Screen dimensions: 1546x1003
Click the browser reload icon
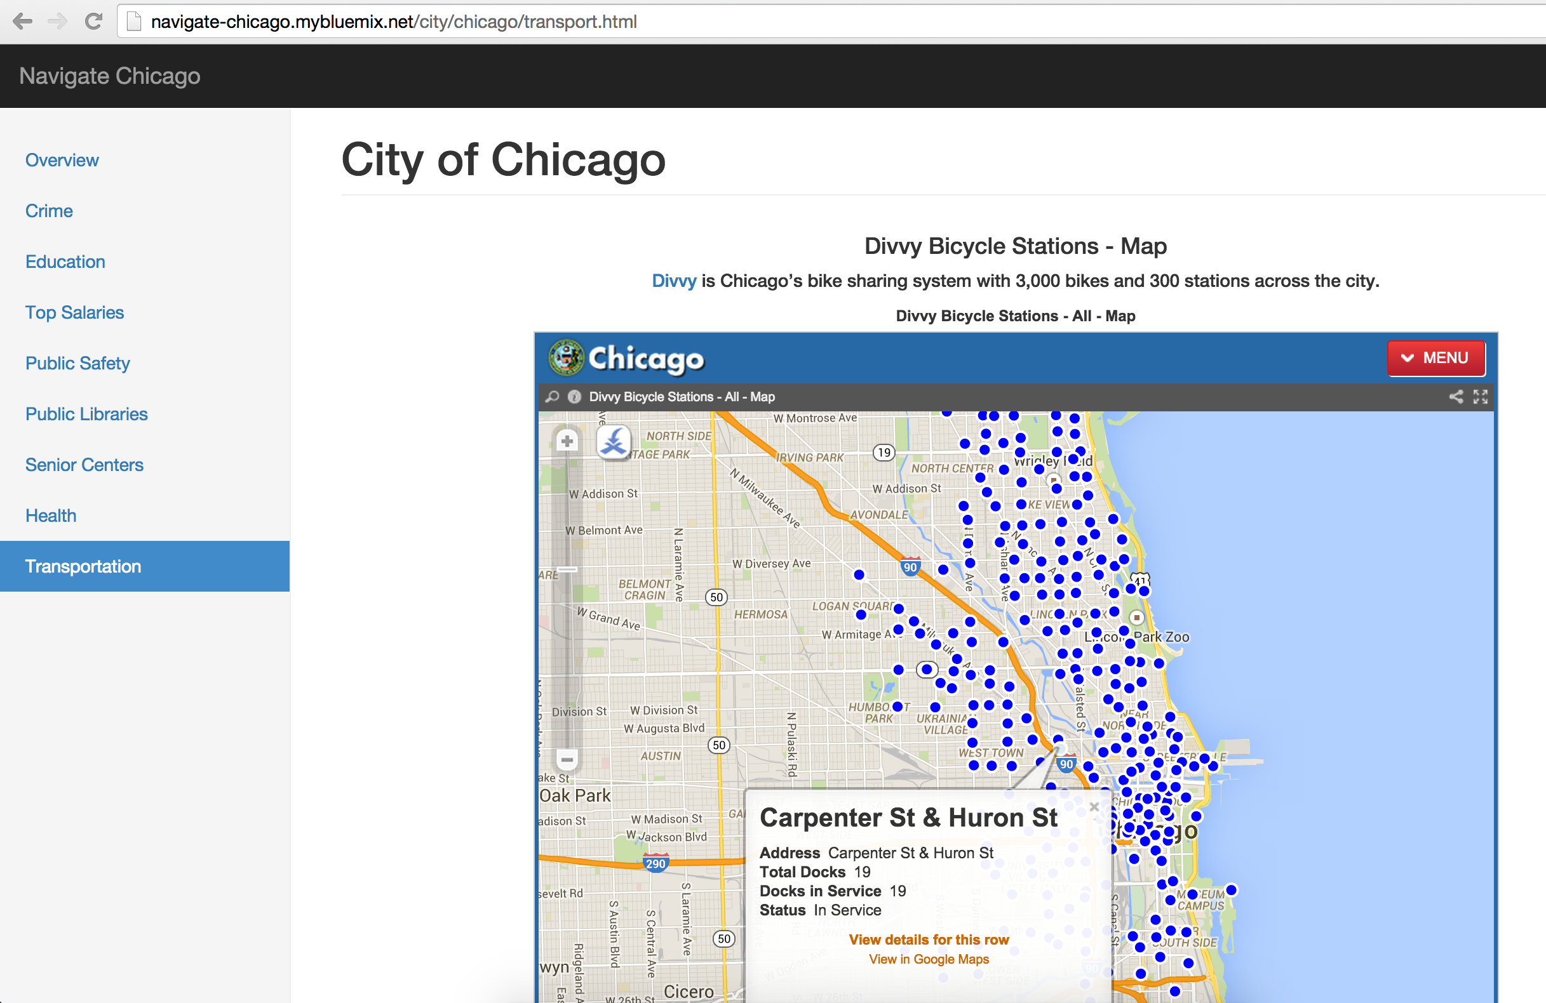click(x=93, y=22)
